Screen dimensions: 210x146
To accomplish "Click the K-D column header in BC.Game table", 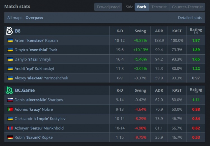I will coord(120,90).
